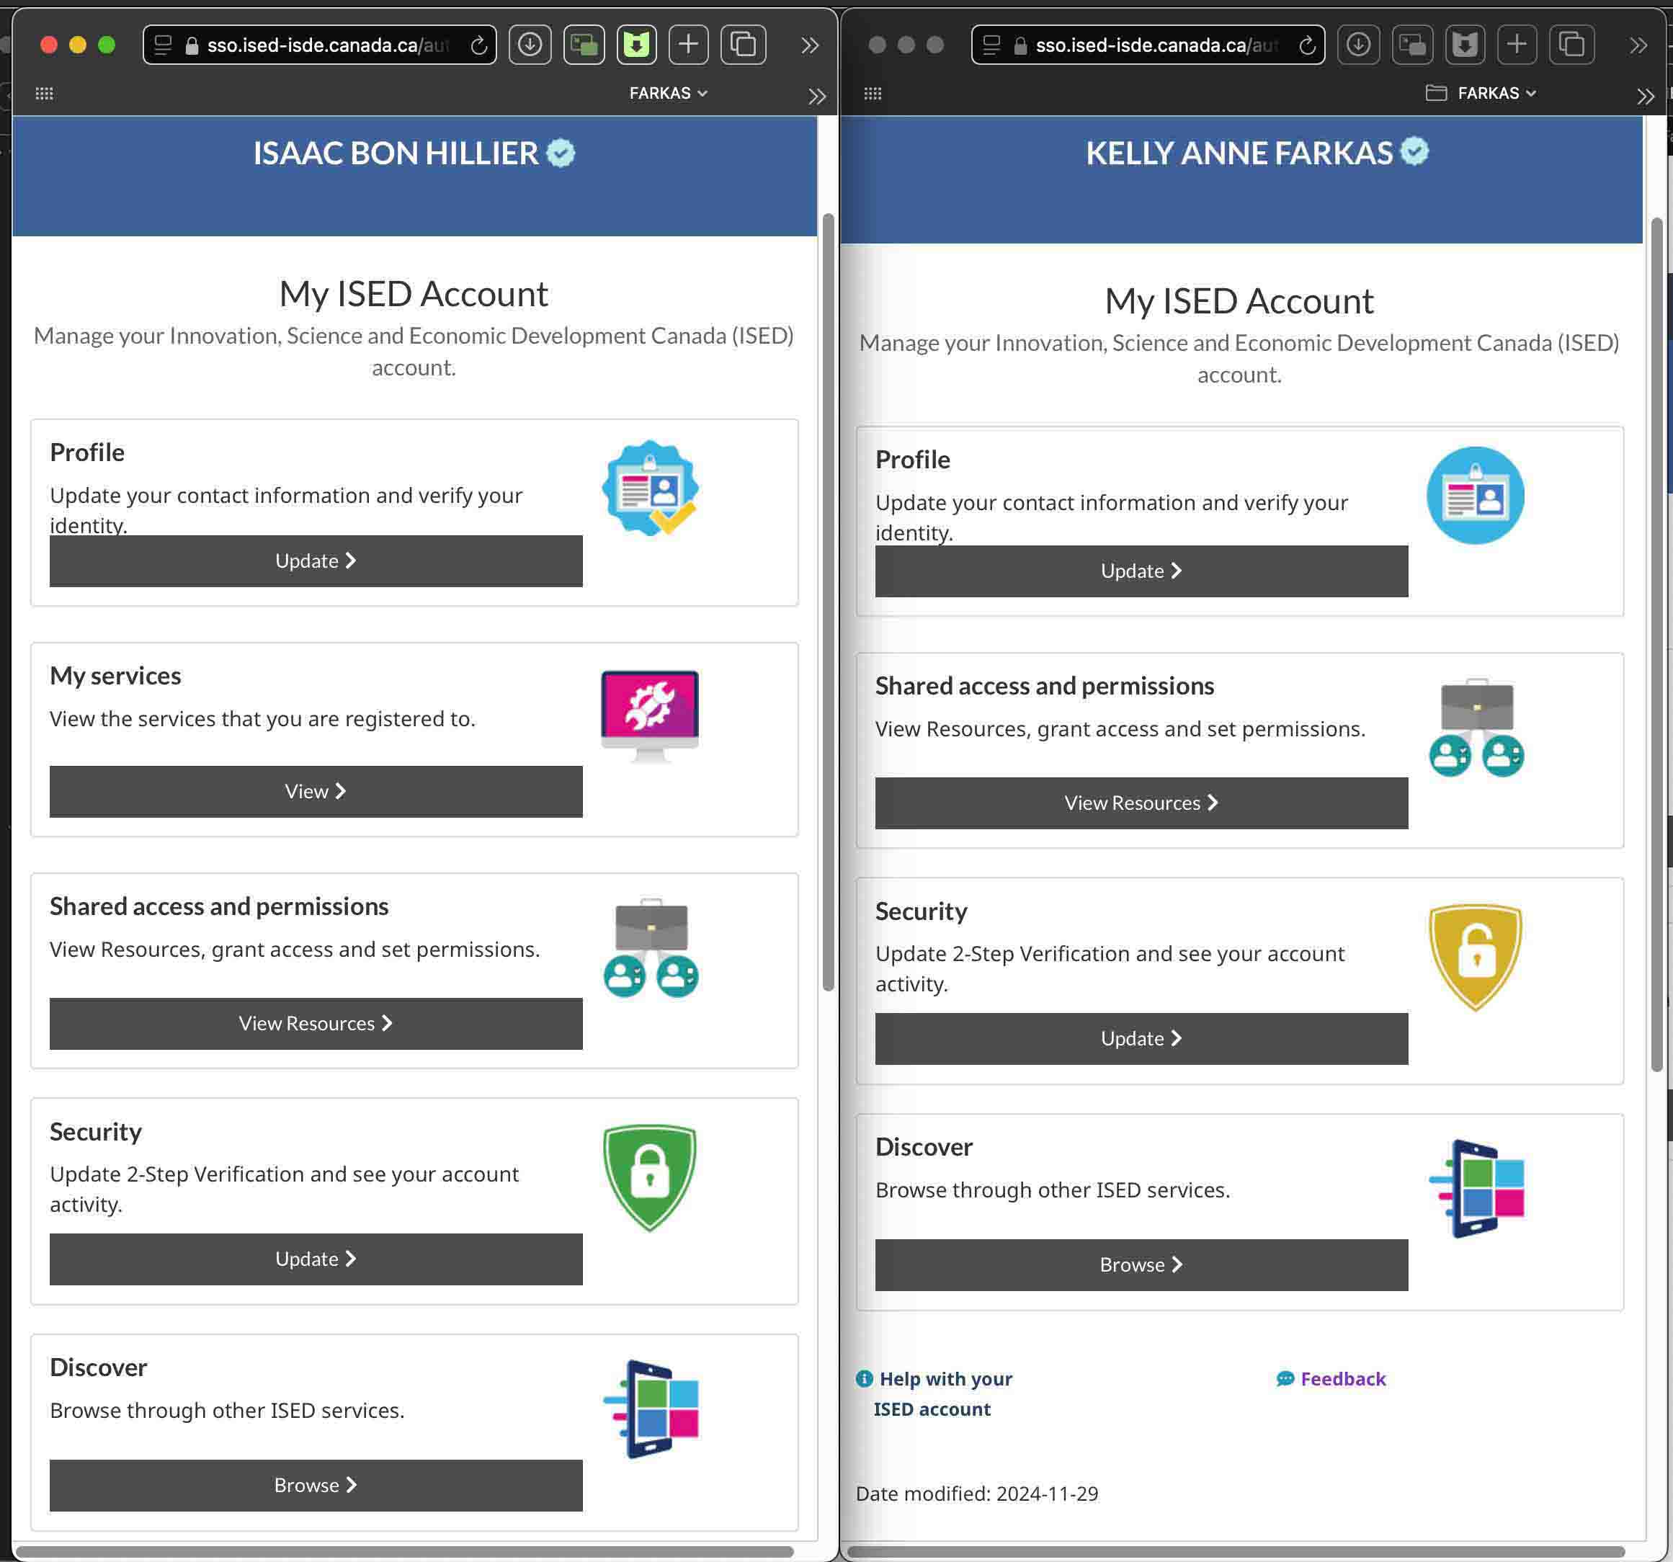Expand toolbar overflow chevrons in right window
The image size is (1673, 1562).
pyautogui.click(x=1638, y=45)
